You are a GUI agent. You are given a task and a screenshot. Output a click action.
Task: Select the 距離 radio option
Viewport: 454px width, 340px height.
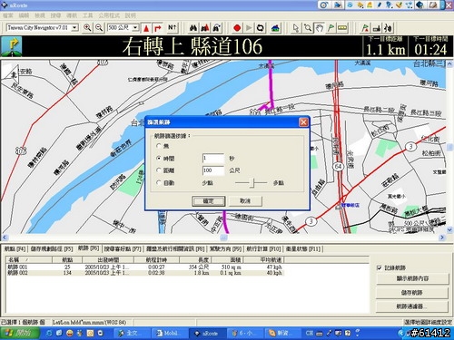pyautogui.click(x=159, y=170)
